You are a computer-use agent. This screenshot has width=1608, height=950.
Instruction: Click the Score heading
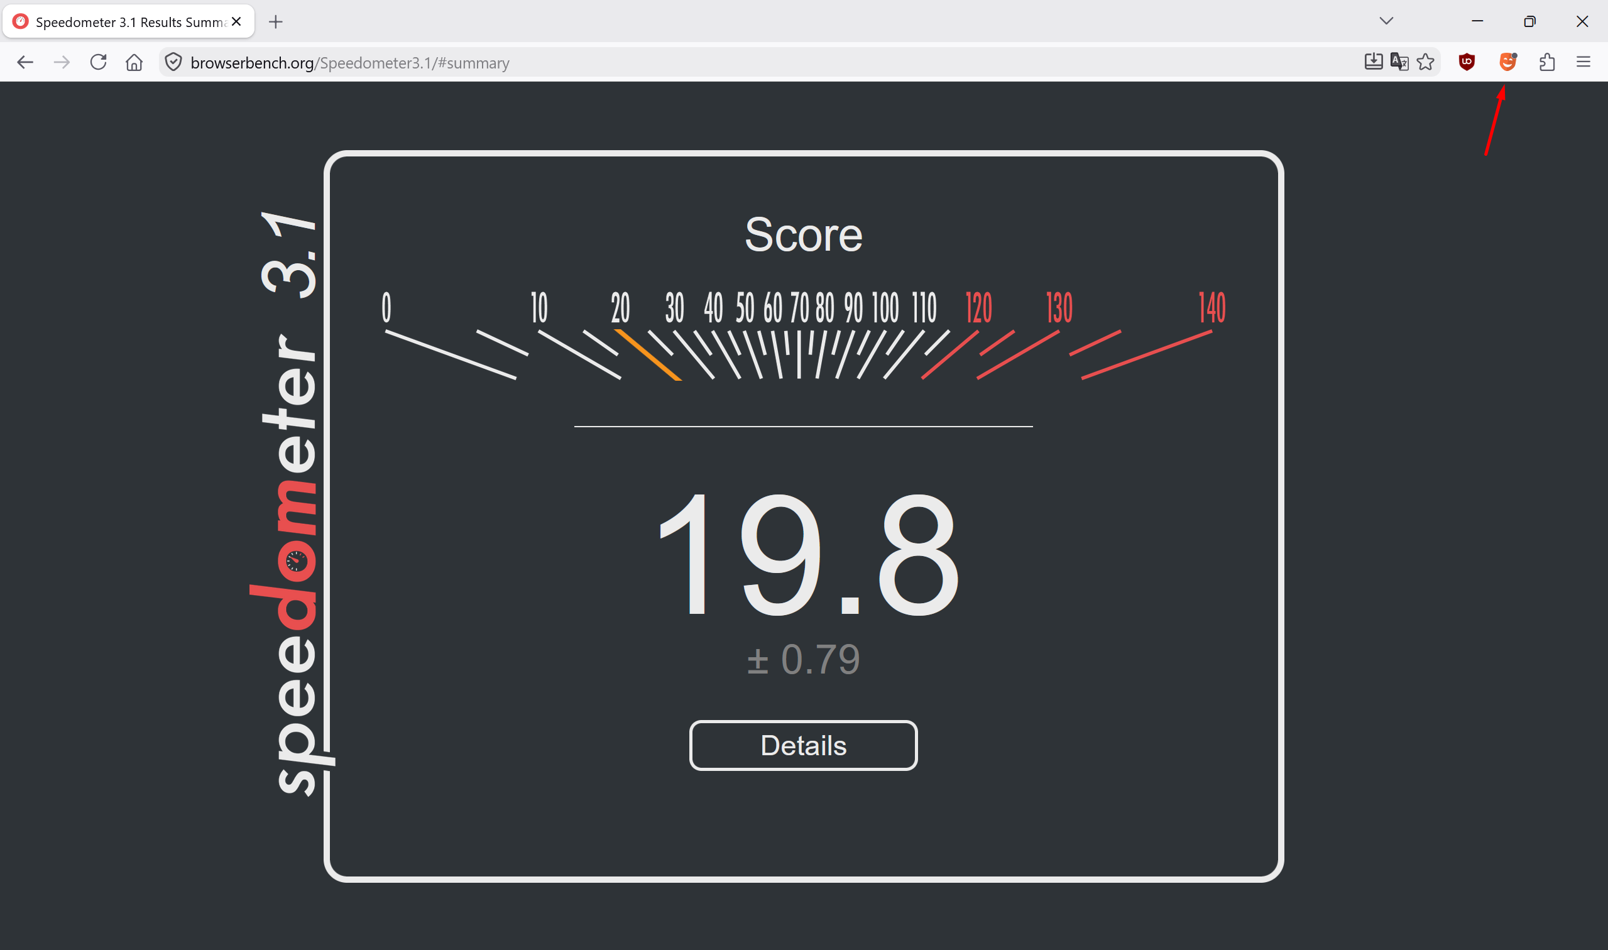click(x=803, y=235)
